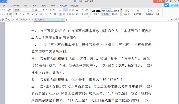Click the Format Painter (格式刷) brush icon

tap(9, 10)
